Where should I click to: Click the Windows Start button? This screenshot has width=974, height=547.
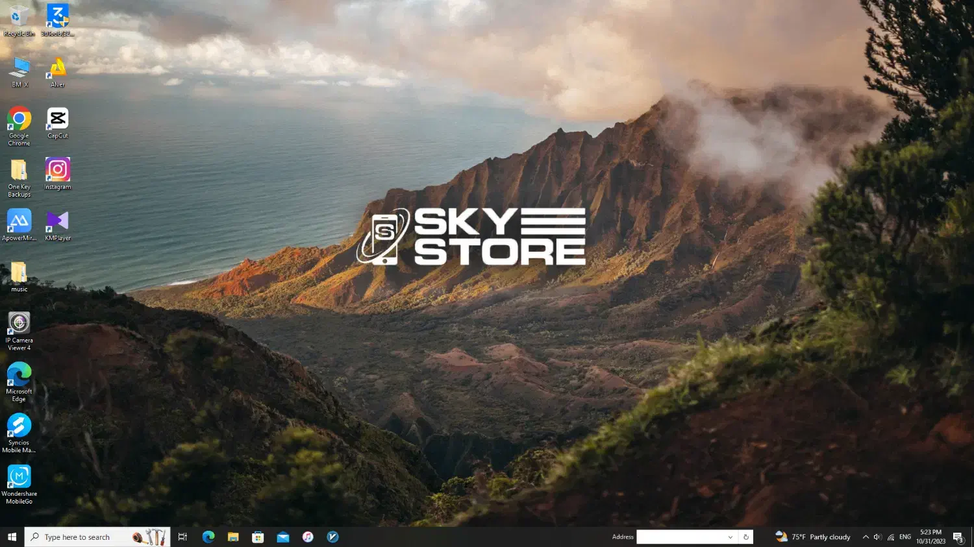pos(12,537)
